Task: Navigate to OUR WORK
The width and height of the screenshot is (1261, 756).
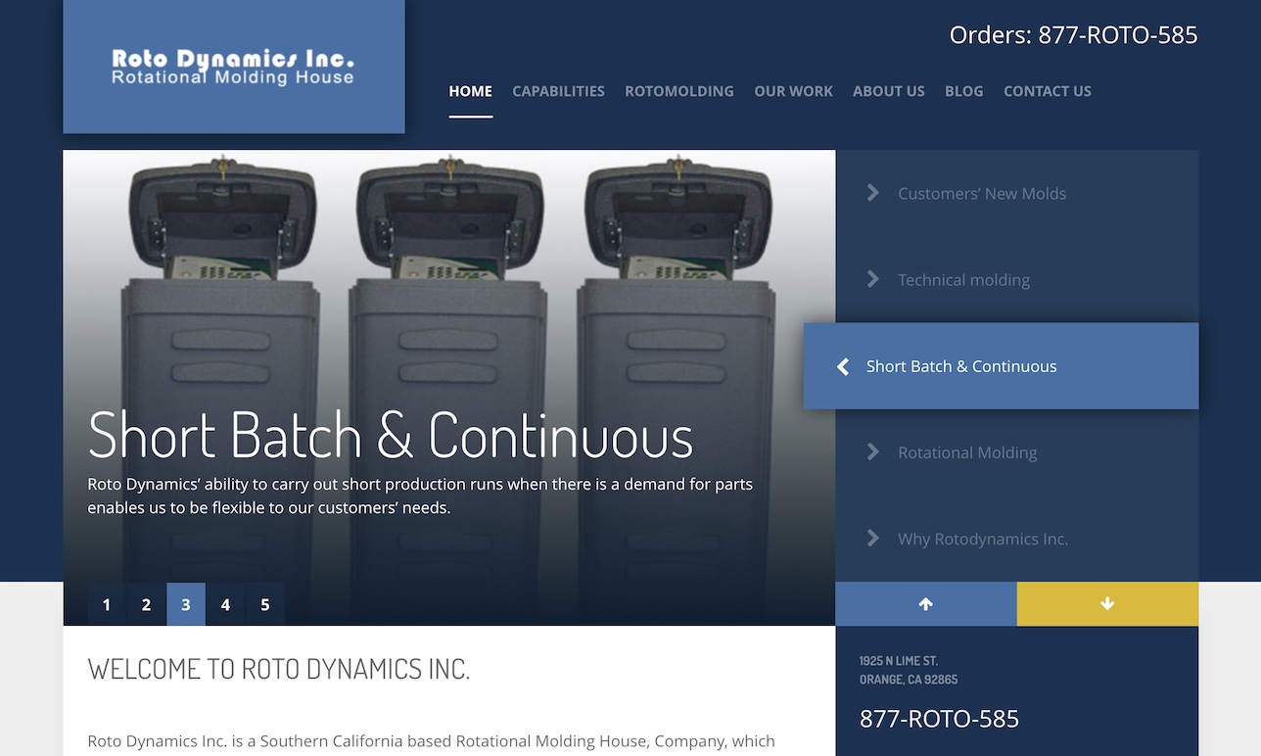Action: 793,91
